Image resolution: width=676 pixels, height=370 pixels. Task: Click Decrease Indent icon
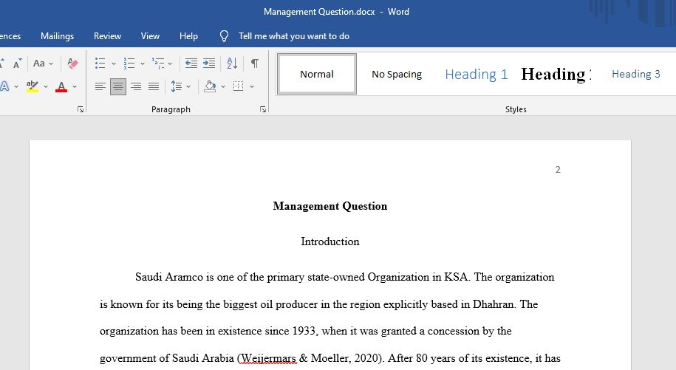click(191, 64)
